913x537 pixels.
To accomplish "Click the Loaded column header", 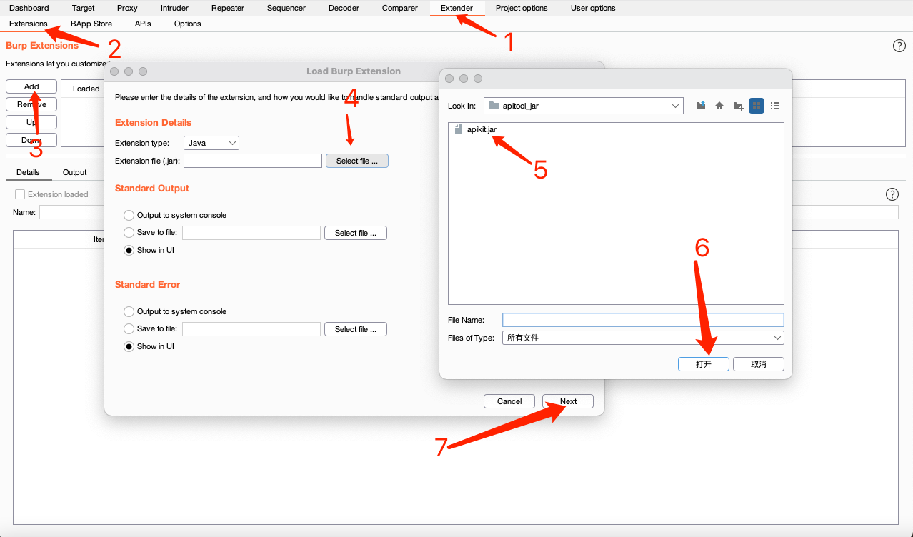I will coord(86,89).
